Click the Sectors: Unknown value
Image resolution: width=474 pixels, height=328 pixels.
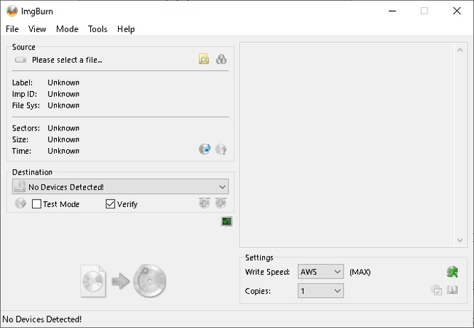click(x=63, y=128)
